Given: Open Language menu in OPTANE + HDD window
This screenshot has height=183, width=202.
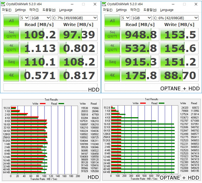Looking at the screenshot, I should pyautogui.click(x=167, y=10).
